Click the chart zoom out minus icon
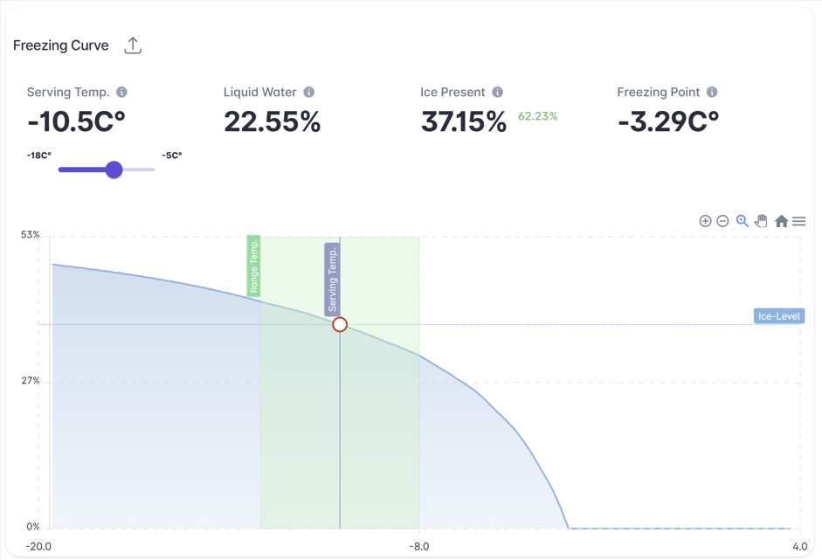Image resolution: width=822 pixels, height=560 pixels. [722, 221]
